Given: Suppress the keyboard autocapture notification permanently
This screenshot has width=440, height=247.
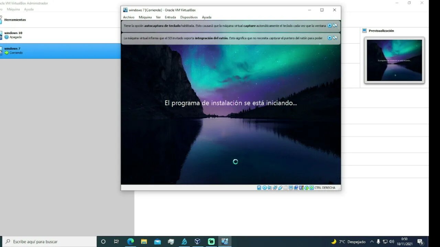Looking at the screenshot, I should pyautogui.click(x=335, y=26).
